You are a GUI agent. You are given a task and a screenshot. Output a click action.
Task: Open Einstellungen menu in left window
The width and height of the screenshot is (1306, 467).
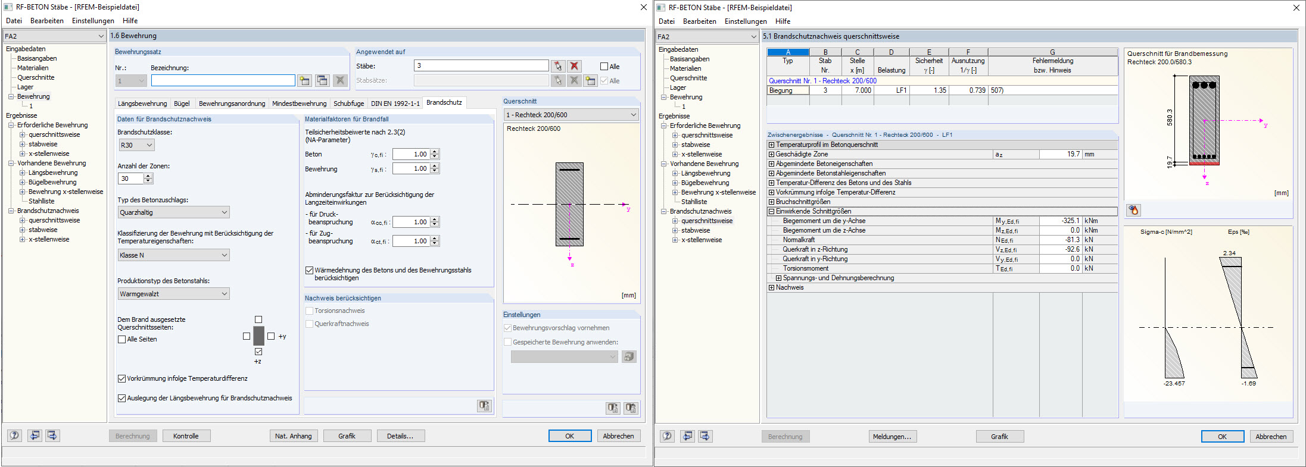(93, 21)
